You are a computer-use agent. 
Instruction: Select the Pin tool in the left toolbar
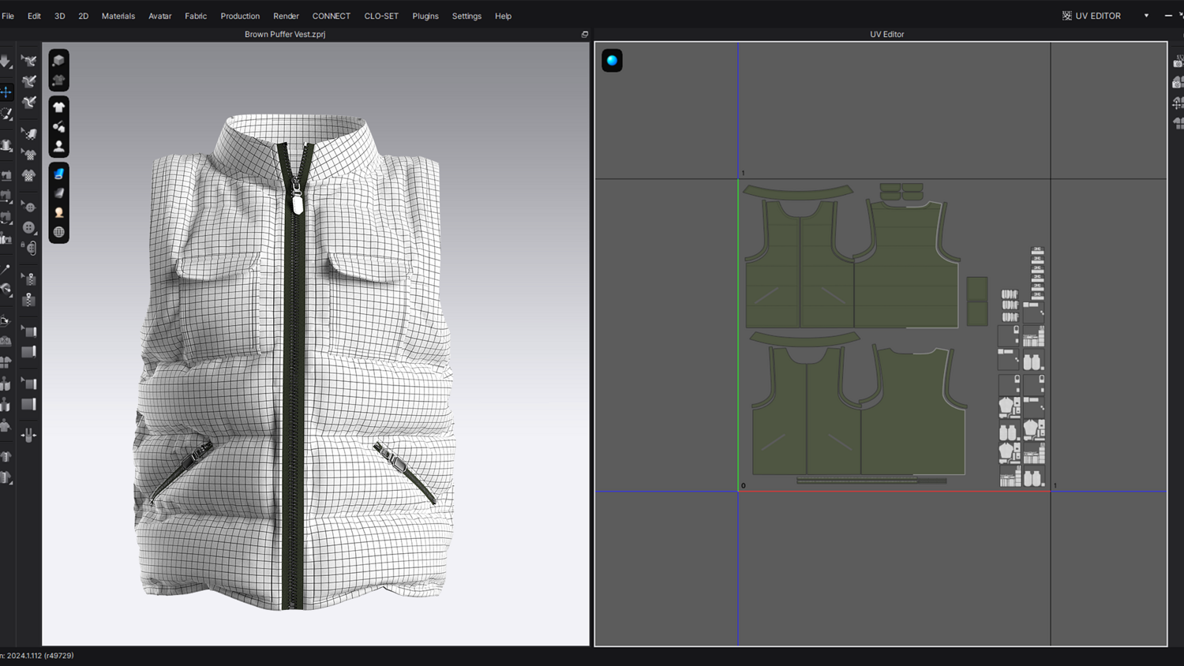pyautogui.click(x=6, y=269)
